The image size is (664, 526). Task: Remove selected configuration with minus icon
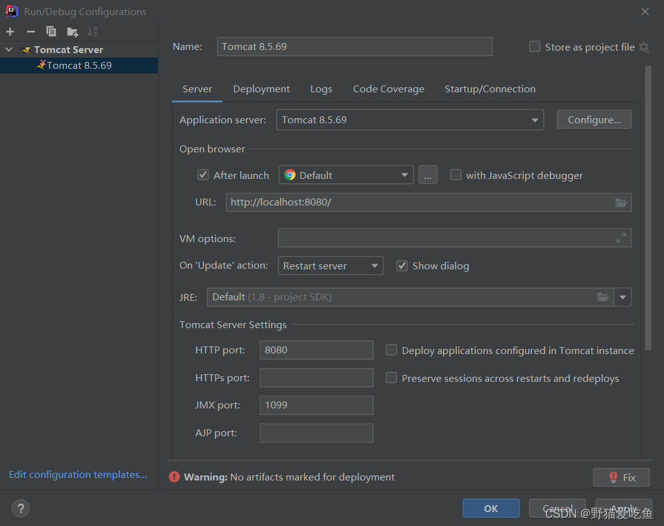coord(30,32)
